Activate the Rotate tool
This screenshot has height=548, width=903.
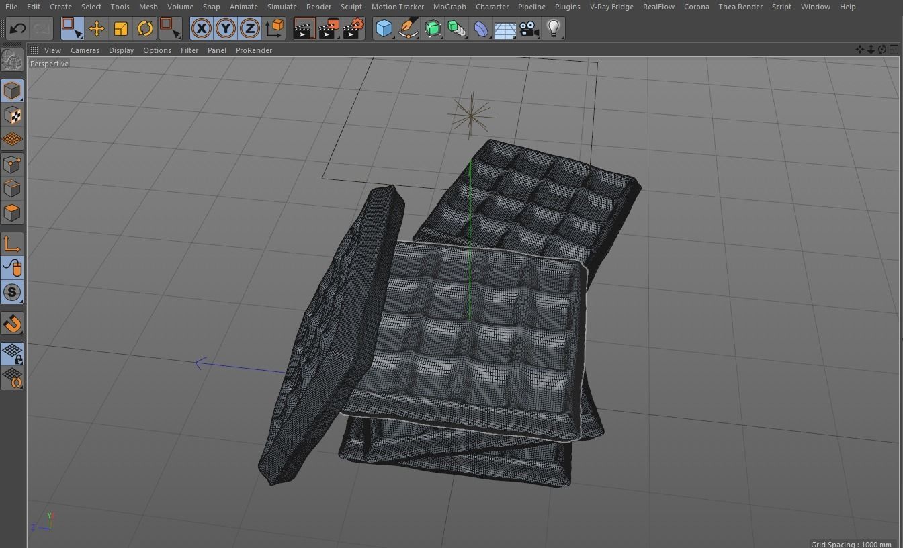pyautogui.click(x=144, y=28)
